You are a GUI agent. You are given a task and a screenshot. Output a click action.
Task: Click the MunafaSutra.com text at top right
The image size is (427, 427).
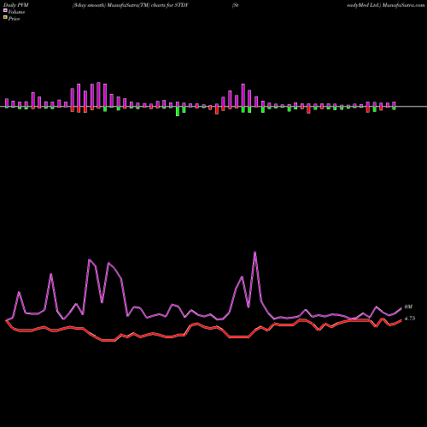(x=403, y=5)
